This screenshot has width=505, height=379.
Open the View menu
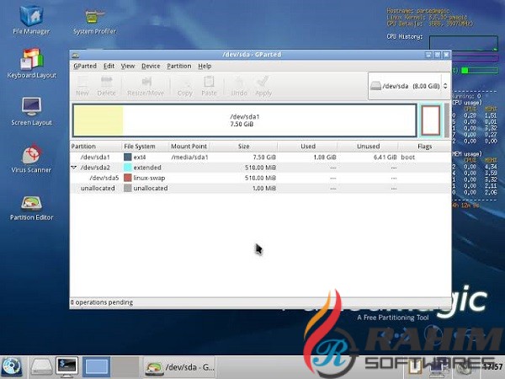[128, 66]
